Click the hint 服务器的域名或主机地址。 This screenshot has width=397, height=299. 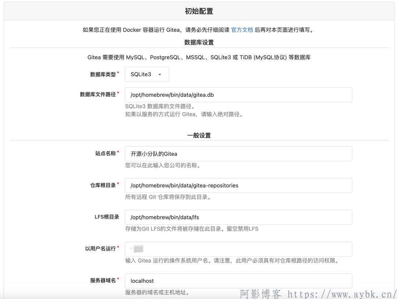click(x=157, y=292)
